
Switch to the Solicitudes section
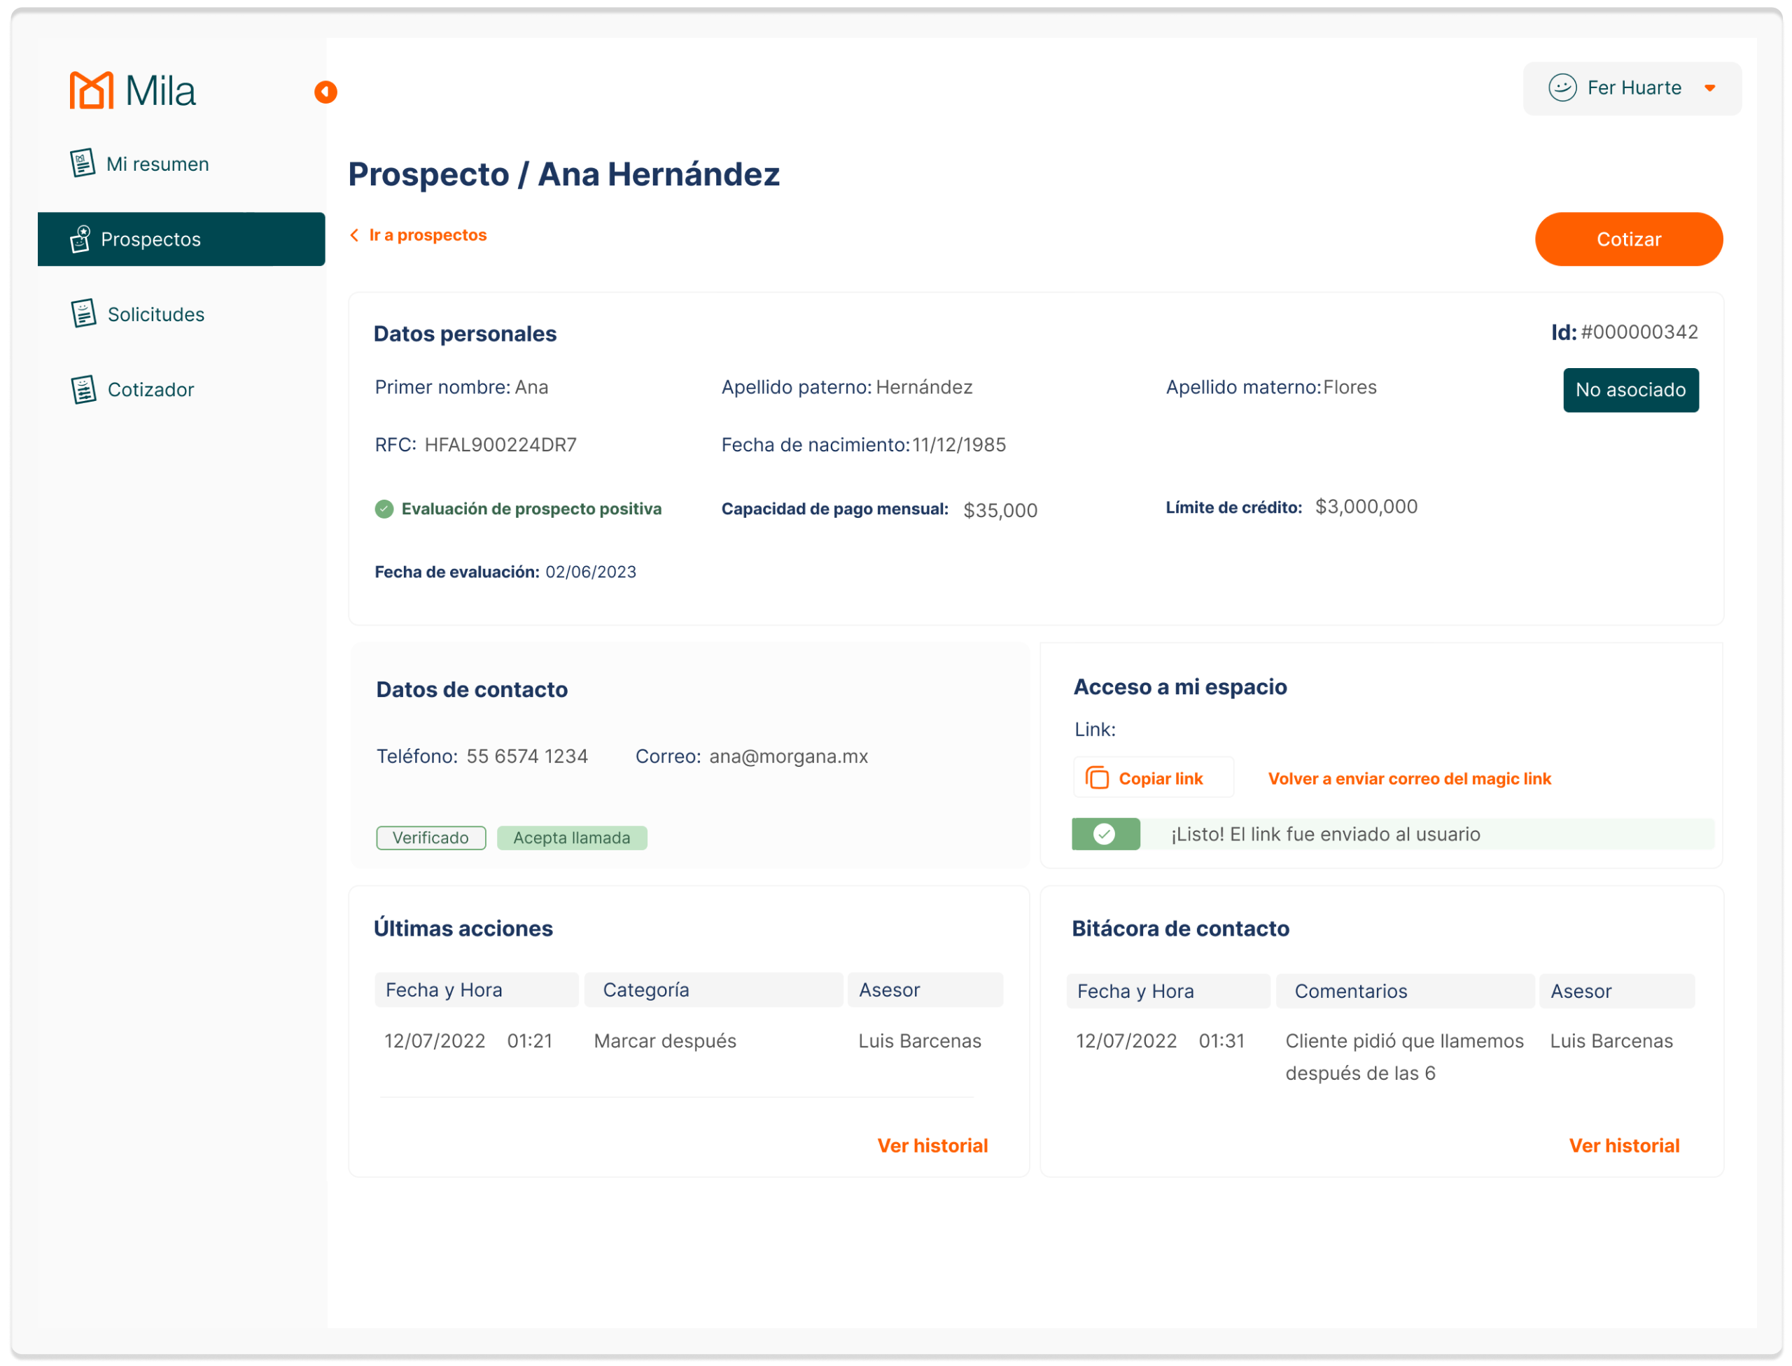coord(156,313)
